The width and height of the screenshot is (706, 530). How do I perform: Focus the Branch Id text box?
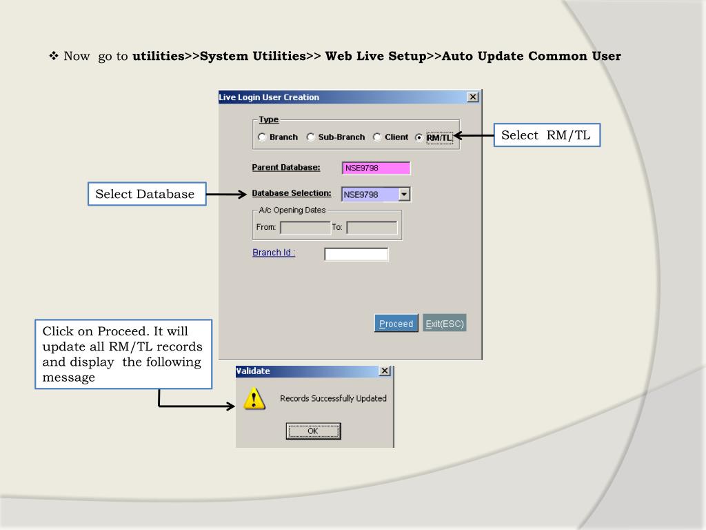(356, 255)
